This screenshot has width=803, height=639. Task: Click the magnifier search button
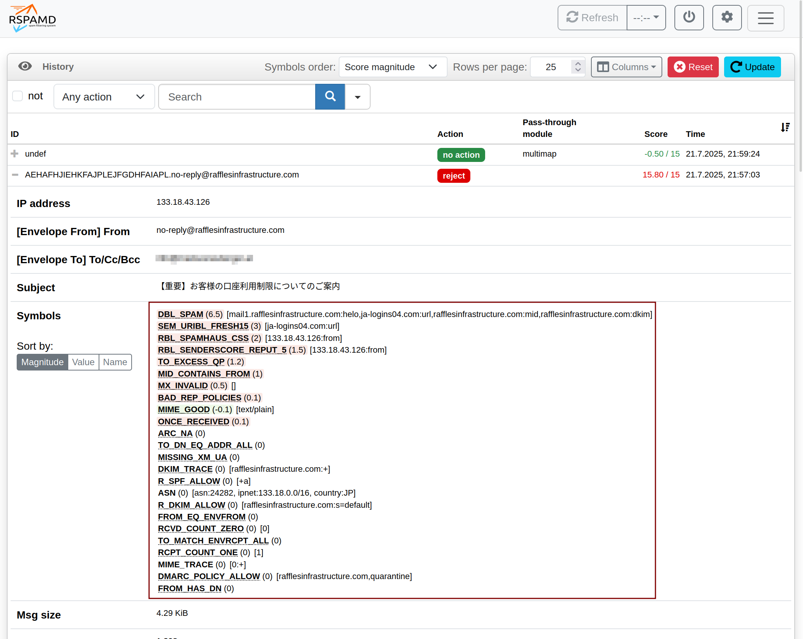(330, 97)
